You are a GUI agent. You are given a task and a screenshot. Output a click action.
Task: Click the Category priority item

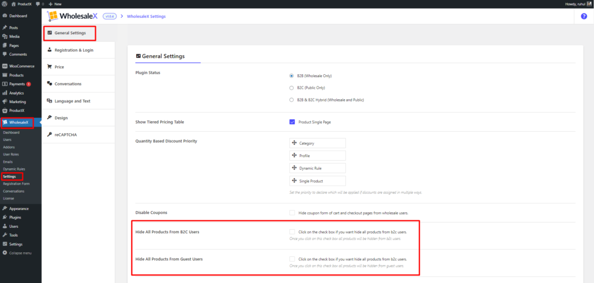tap(317, 143)
